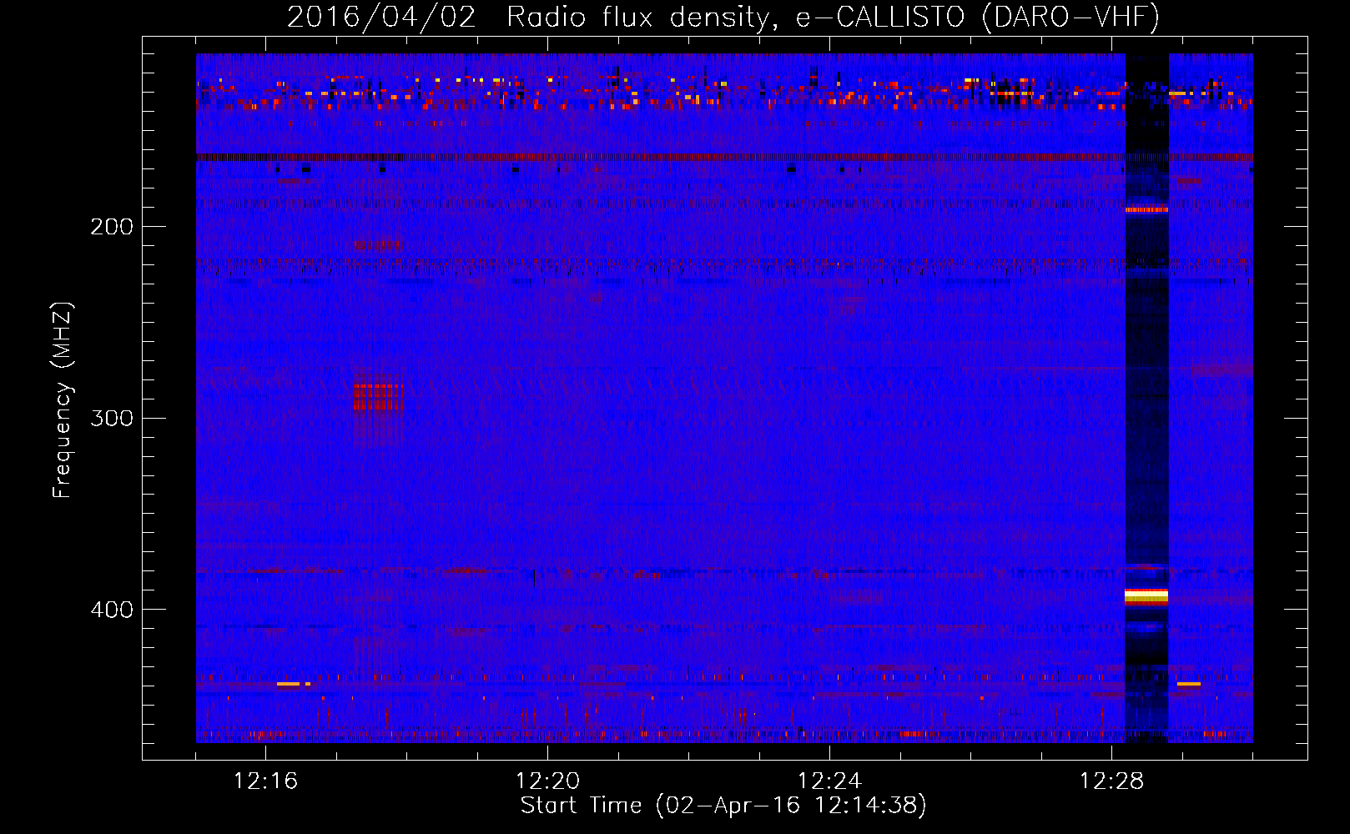The height and width of the screenshot is (834, 1350).
Task: Click the 400 frequency tick label
Action: tap(112, 610)
